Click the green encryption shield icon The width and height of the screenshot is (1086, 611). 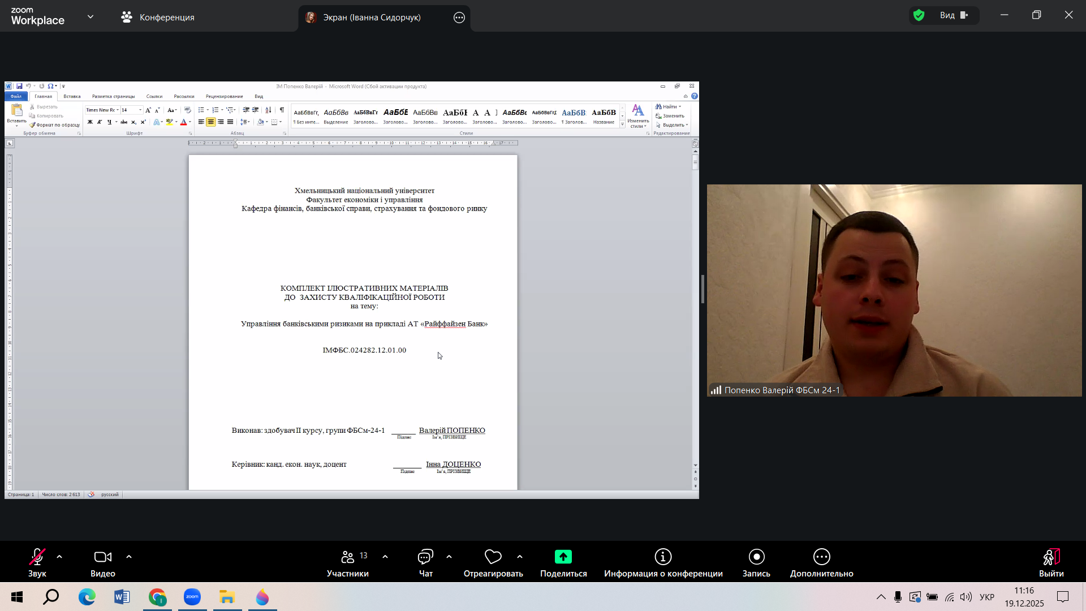919,15
